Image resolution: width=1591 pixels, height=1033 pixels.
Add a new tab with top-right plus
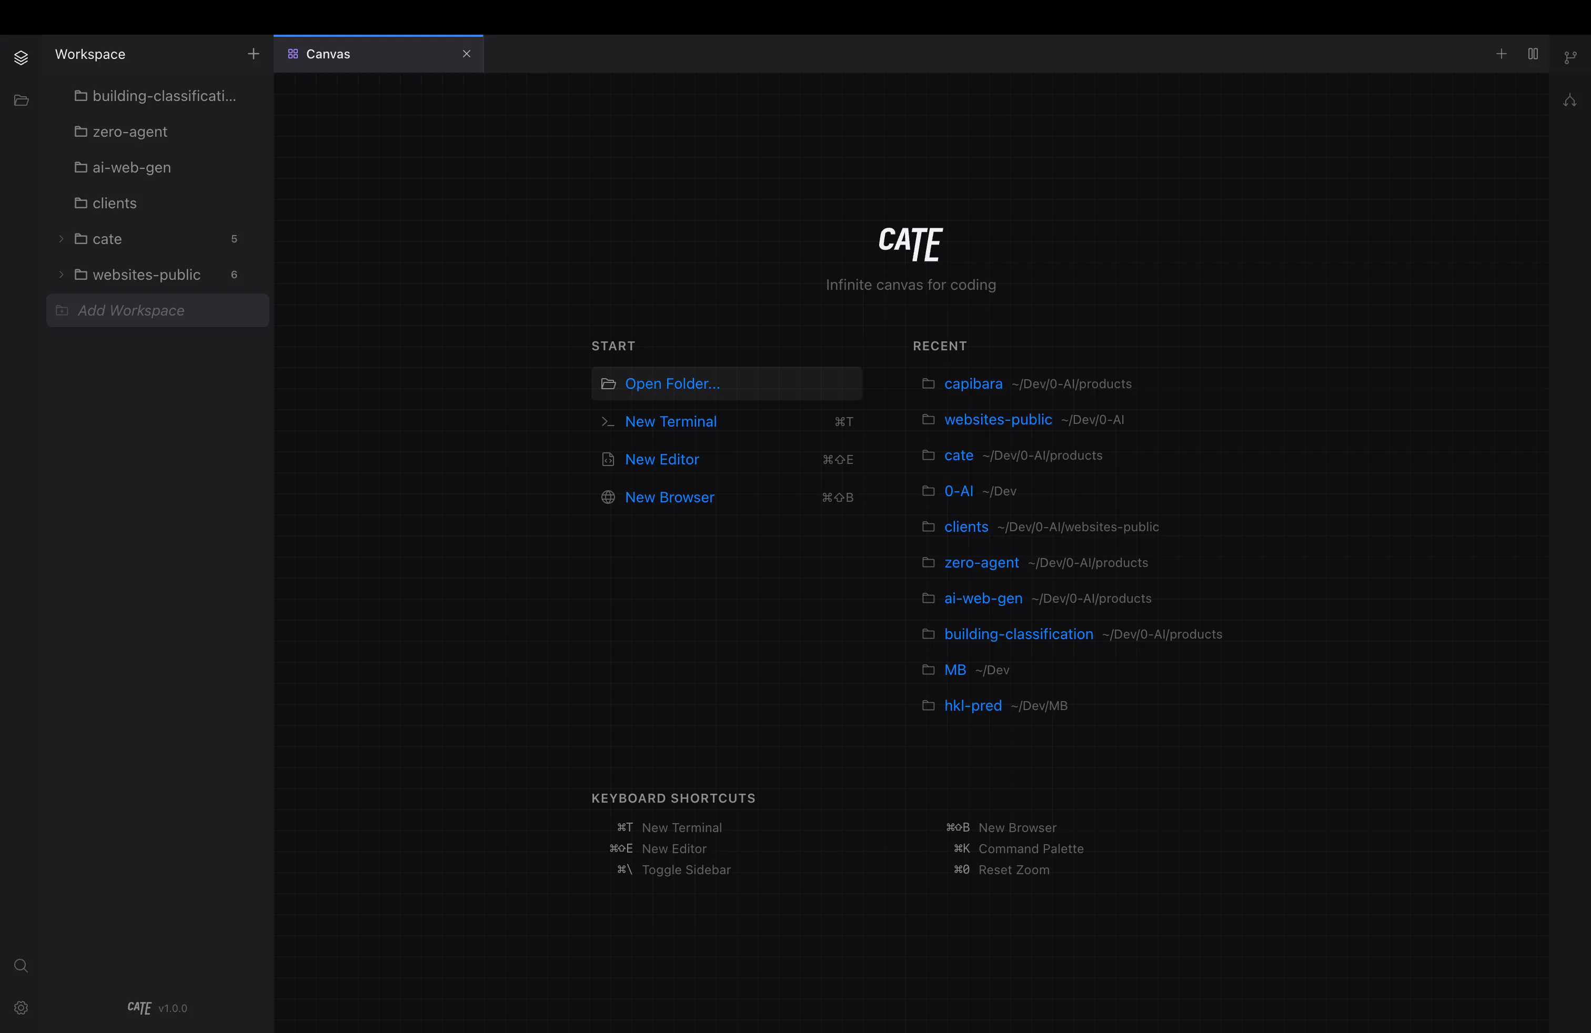pyautogui.click(x=1501, y=54)
